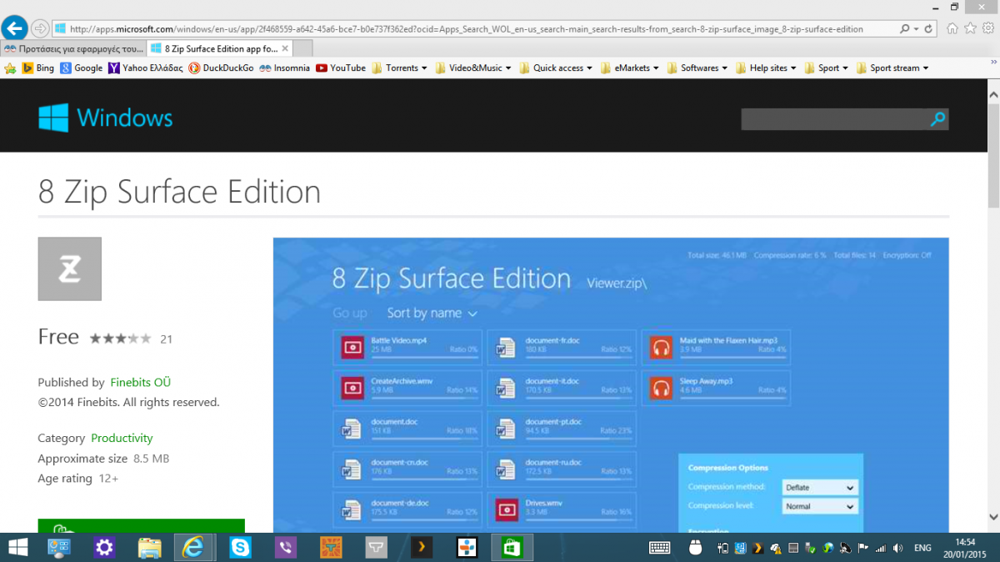Viewport: 1000px width, 562px height.
Task: Click the Finebits OÜ publisher link
Action: tap(140, 382)
